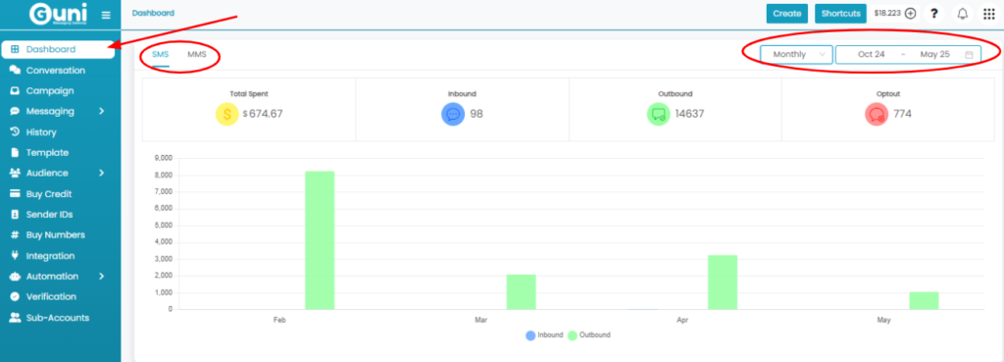Open the apps grid icon

[988, 14]
